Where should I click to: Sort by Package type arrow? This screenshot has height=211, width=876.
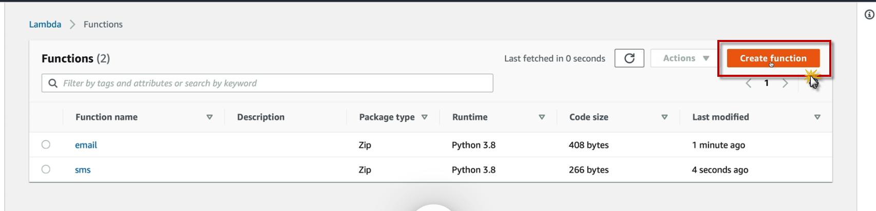425,117
